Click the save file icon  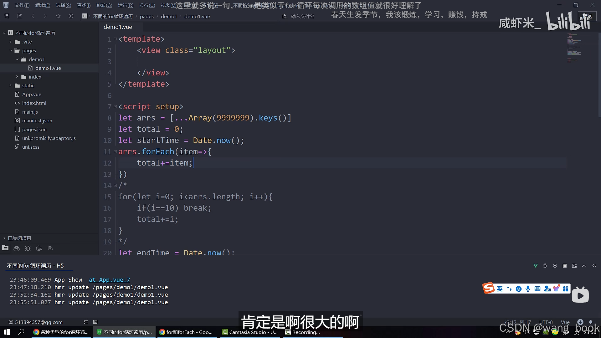[19, 16]
